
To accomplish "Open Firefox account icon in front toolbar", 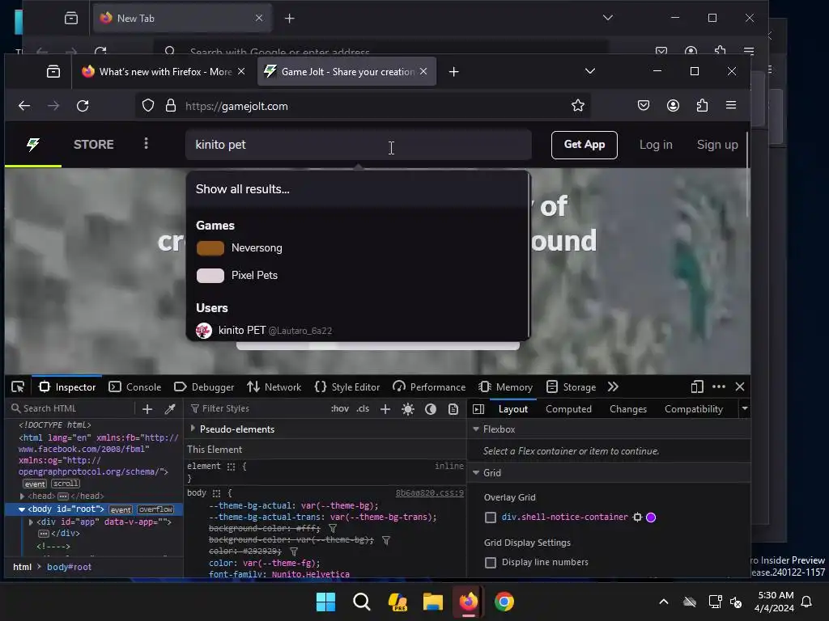I will tap(673, 106).
